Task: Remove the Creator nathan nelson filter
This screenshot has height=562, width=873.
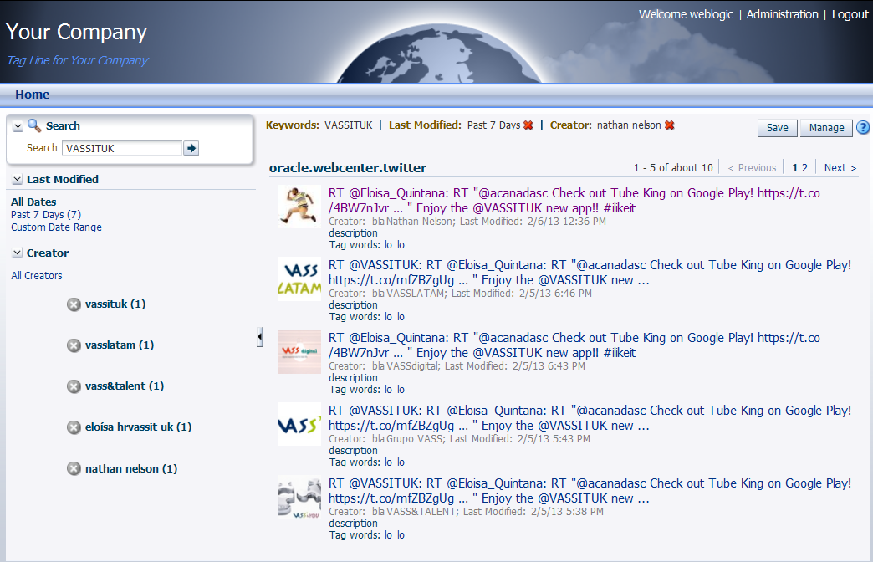Action: point(669,125)
